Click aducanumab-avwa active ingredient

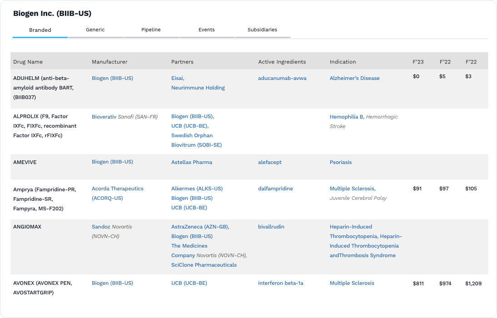click(282, 78)
